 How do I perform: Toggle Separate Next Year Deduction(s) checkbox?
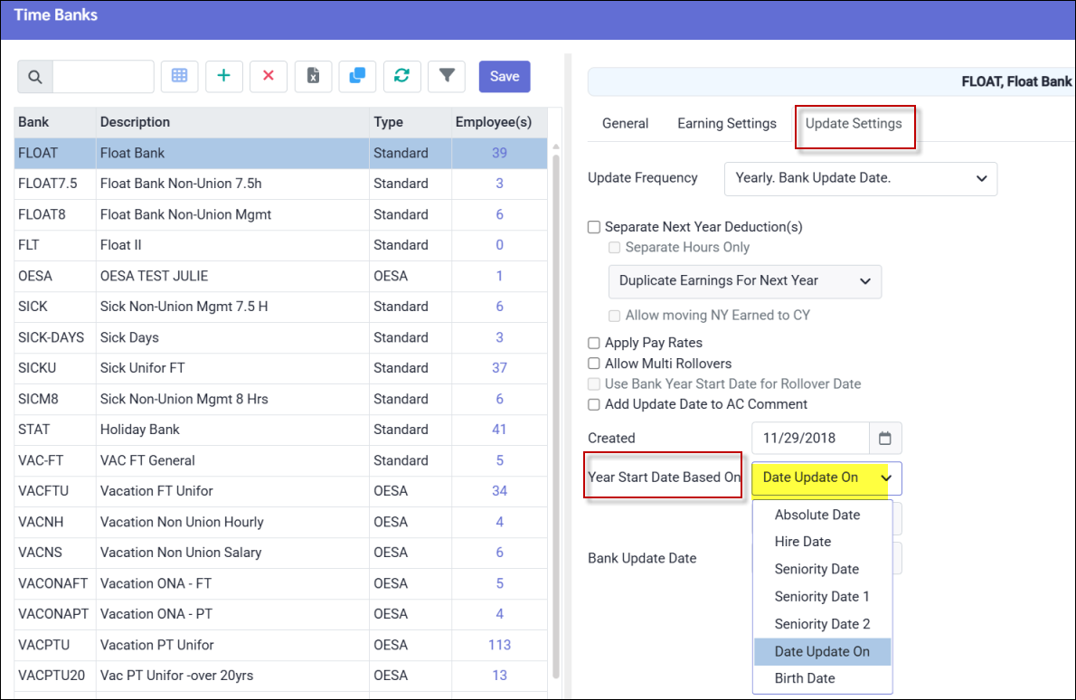click(594, 227)
